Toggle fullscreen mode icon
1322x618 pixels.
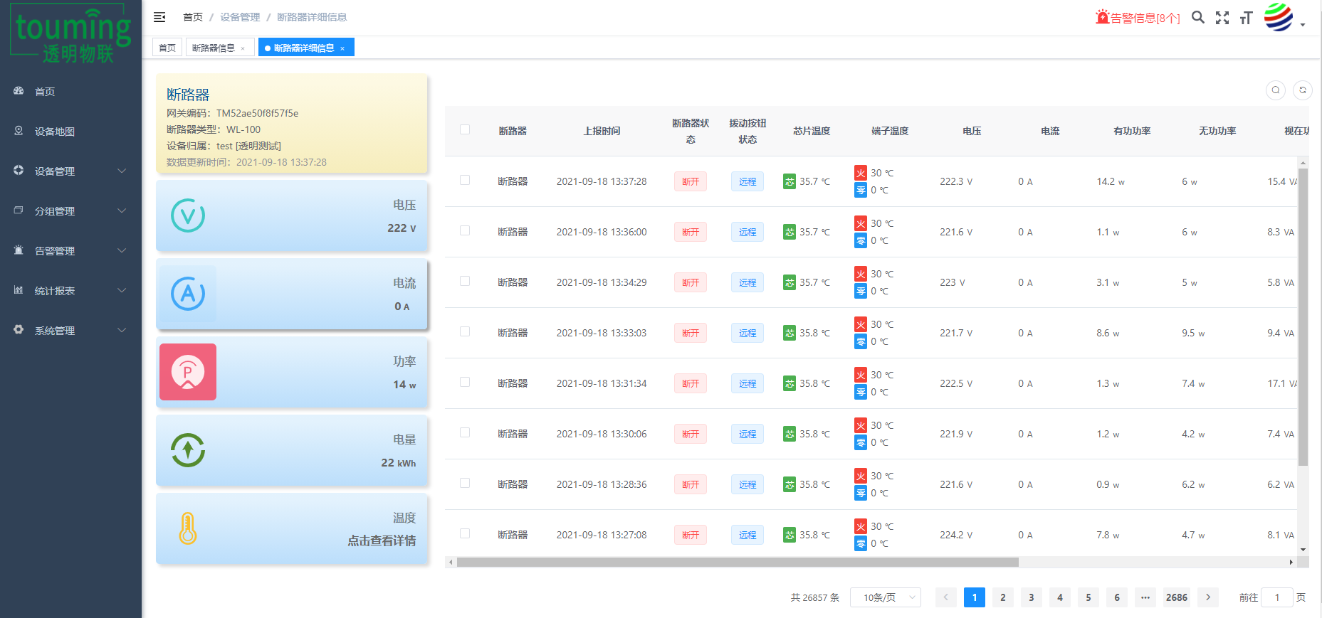click(1222, 18)
